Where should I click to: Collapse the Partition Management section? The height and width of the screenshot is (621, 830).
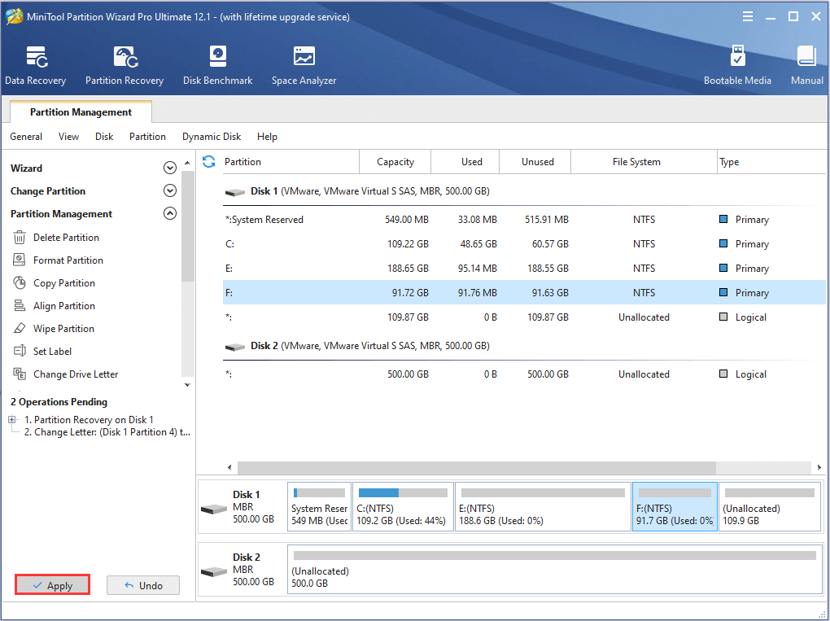pos(170,213)
